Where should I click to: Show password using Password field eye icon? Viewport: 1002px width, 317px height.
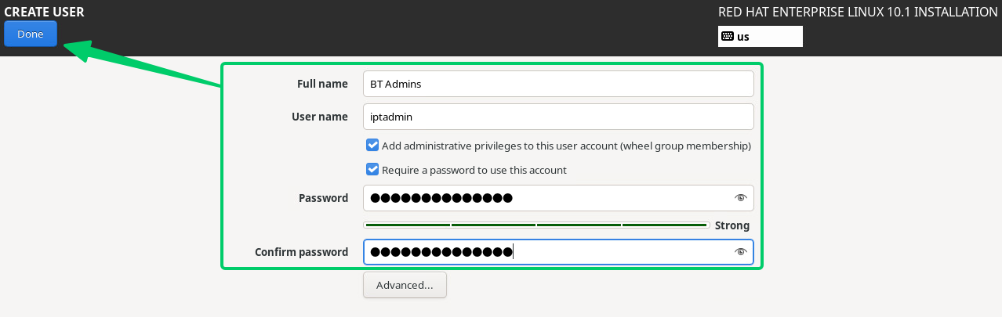[x=740, y=198]
